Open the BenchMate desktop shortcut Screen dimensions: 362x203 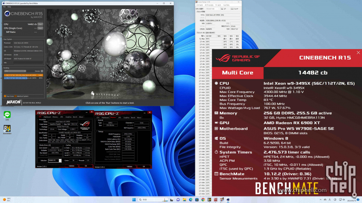(x=7, y=129)
